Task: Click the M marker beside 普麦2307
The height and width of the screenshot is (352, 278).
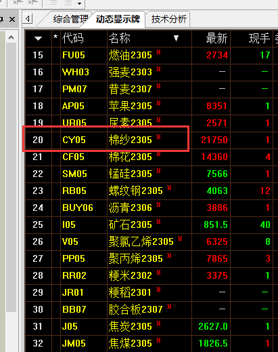Action: (158, 86)
